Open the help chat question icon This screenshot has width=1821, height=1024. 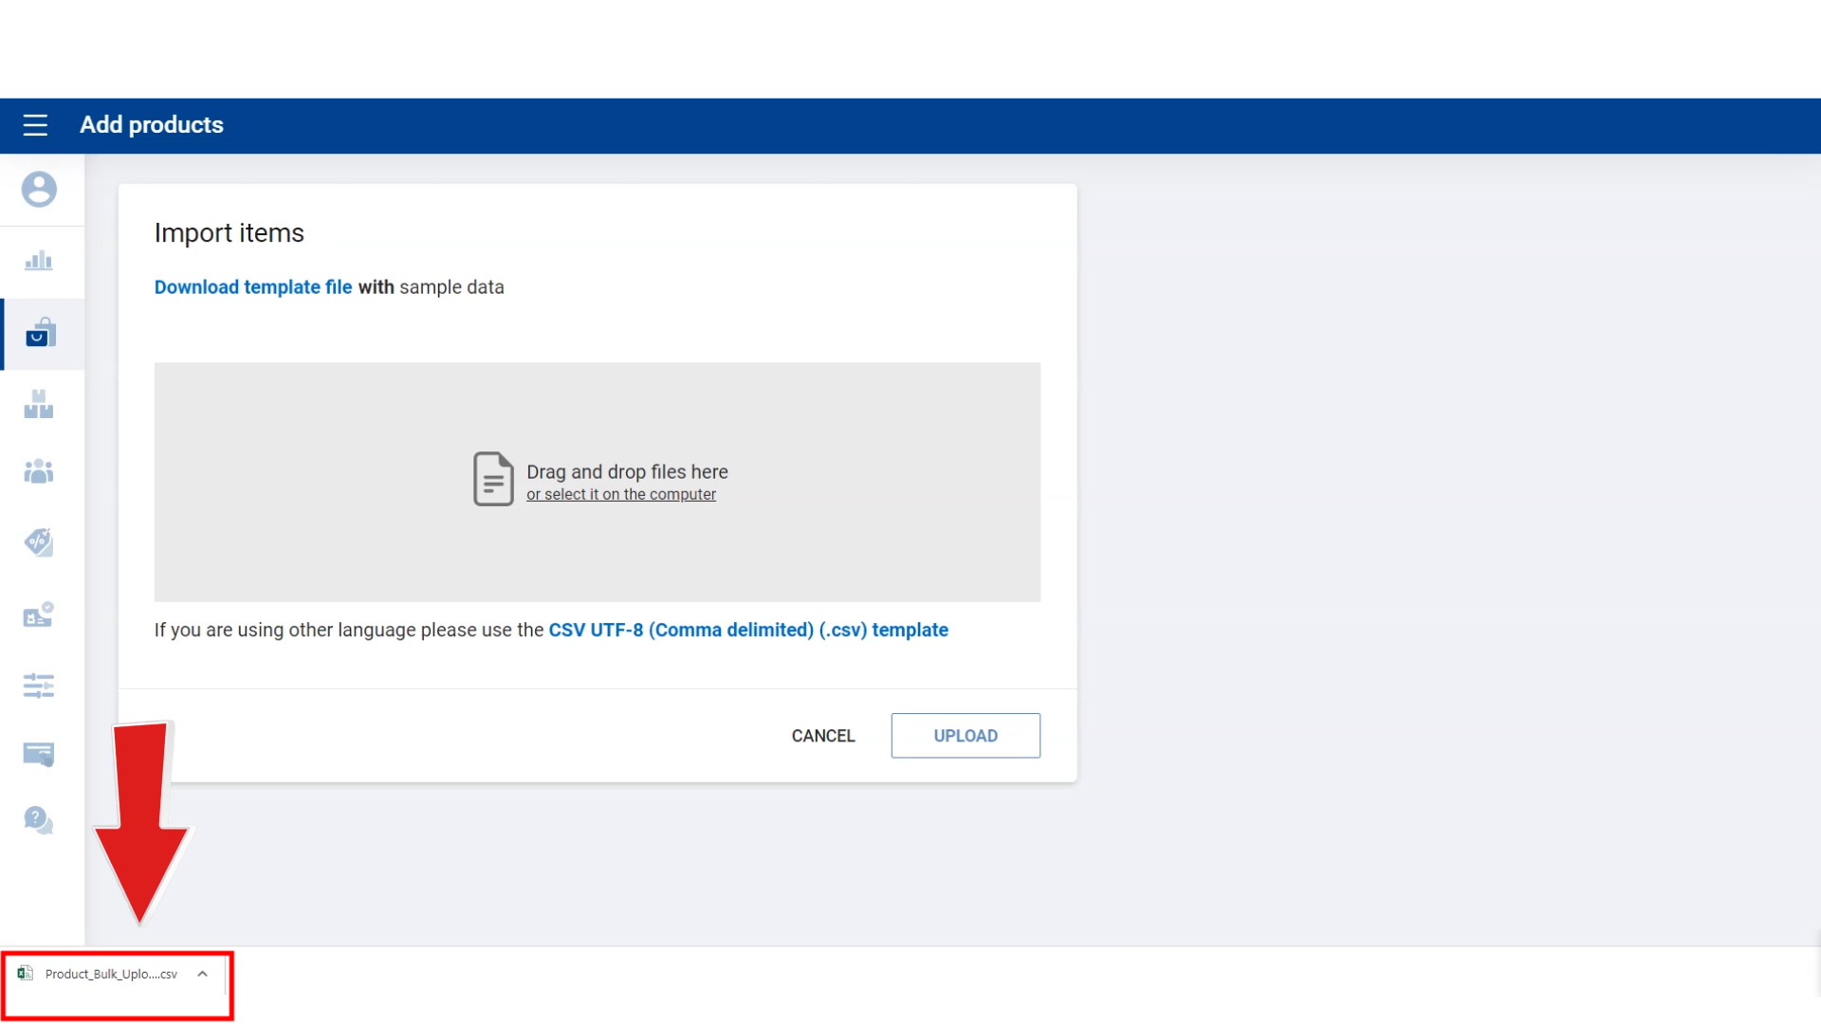click(39, 820)
